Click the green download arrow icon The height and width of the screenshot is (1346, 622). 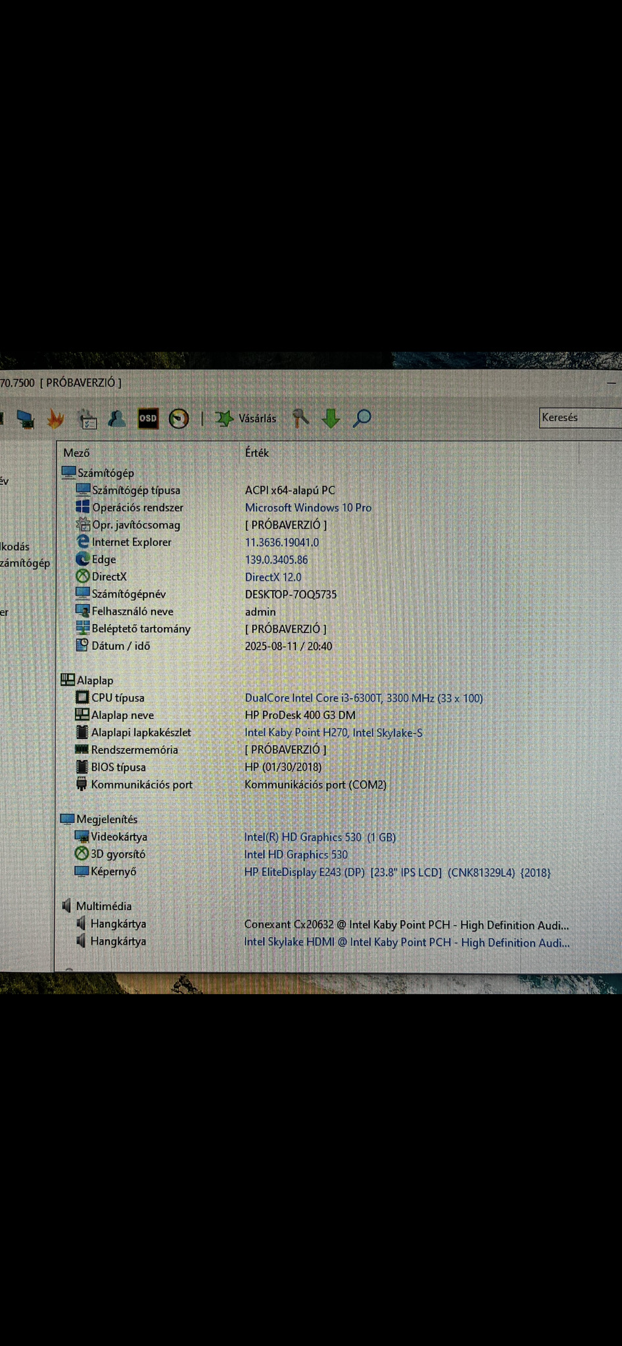(331, 418)
